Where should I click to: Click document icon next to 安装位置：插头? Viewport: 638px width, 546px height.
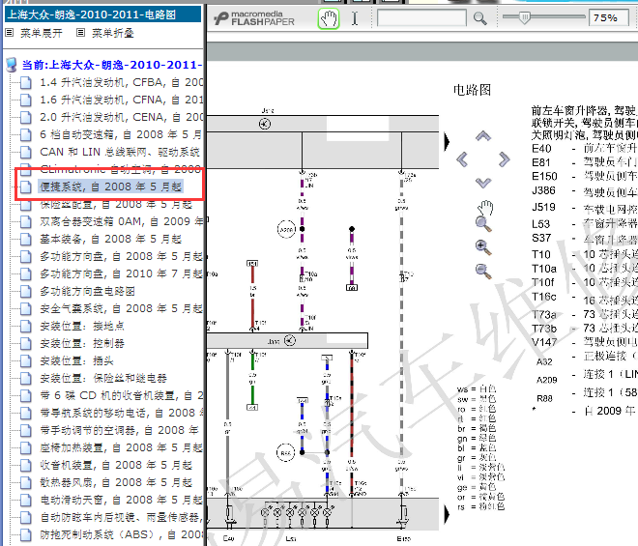26,361
